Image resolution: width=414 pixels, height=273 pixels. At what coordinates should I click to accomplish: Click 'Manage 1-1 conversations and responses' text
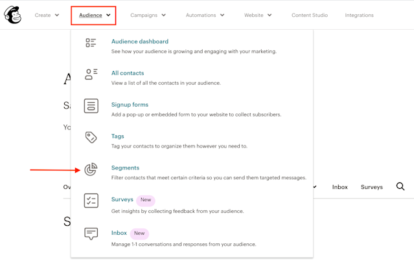tap(183, 245)
